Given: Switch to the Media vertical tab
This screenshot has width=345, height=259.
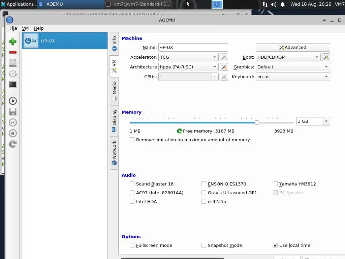Looking at the screenshot, I should click(x=114, y=91).
